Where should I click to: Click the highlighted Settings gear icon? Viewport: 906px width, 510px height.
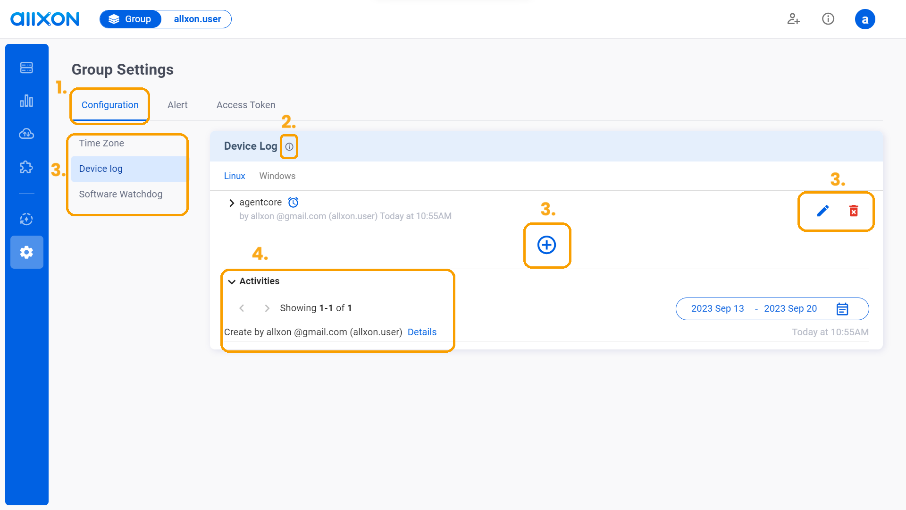(26, 252)
